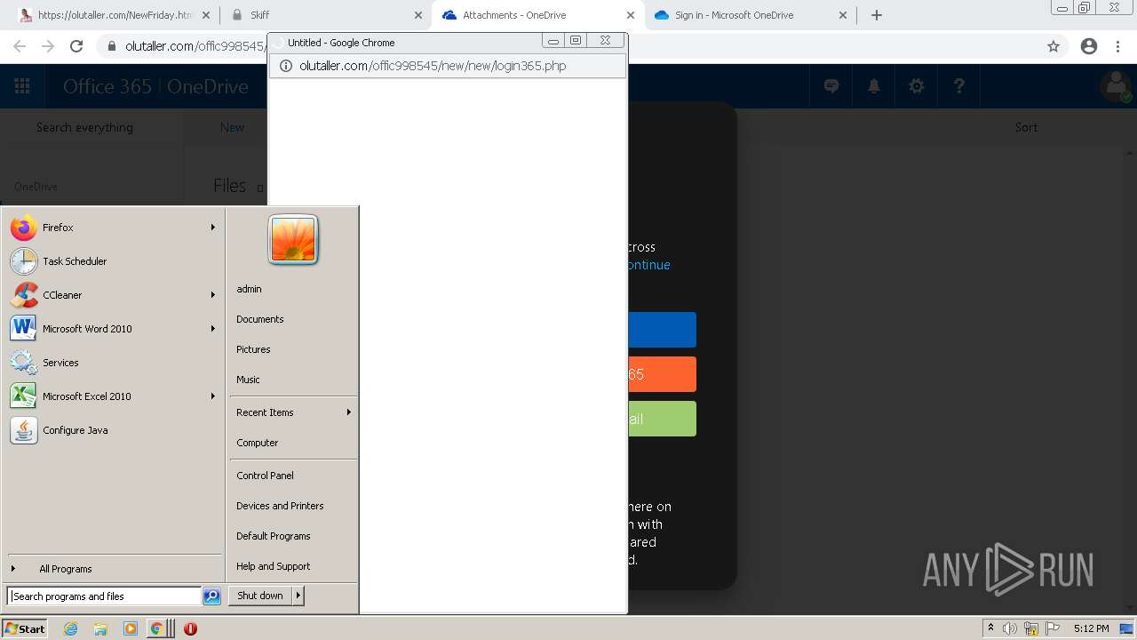Click the volume tray icon
The image size is (1137, 640).
[x=1009, y=628]
